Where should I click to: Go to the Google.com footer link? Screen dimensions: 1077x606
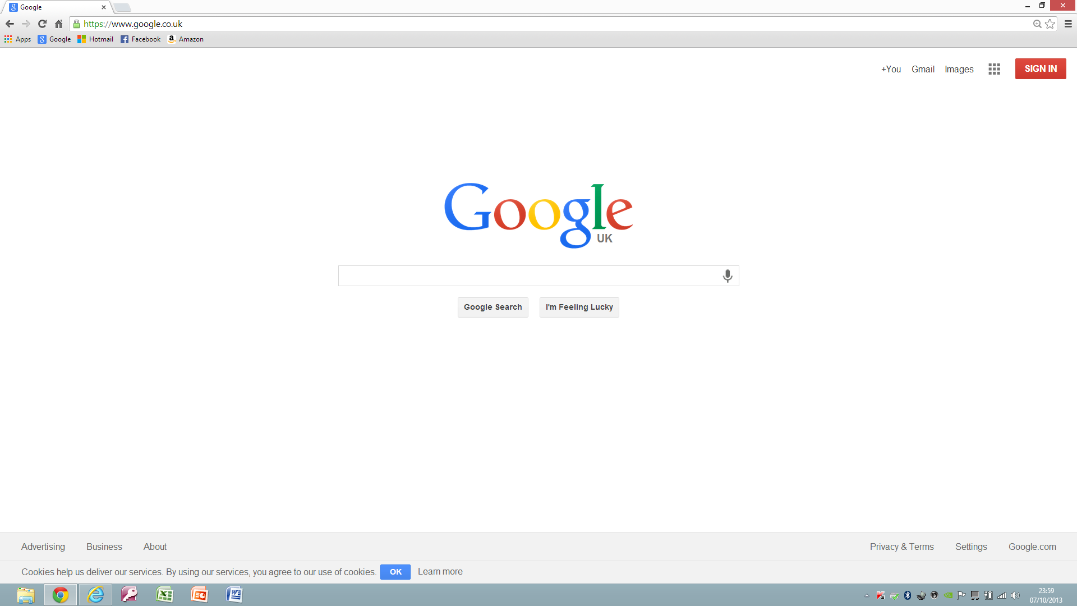tap(1032, 547)
